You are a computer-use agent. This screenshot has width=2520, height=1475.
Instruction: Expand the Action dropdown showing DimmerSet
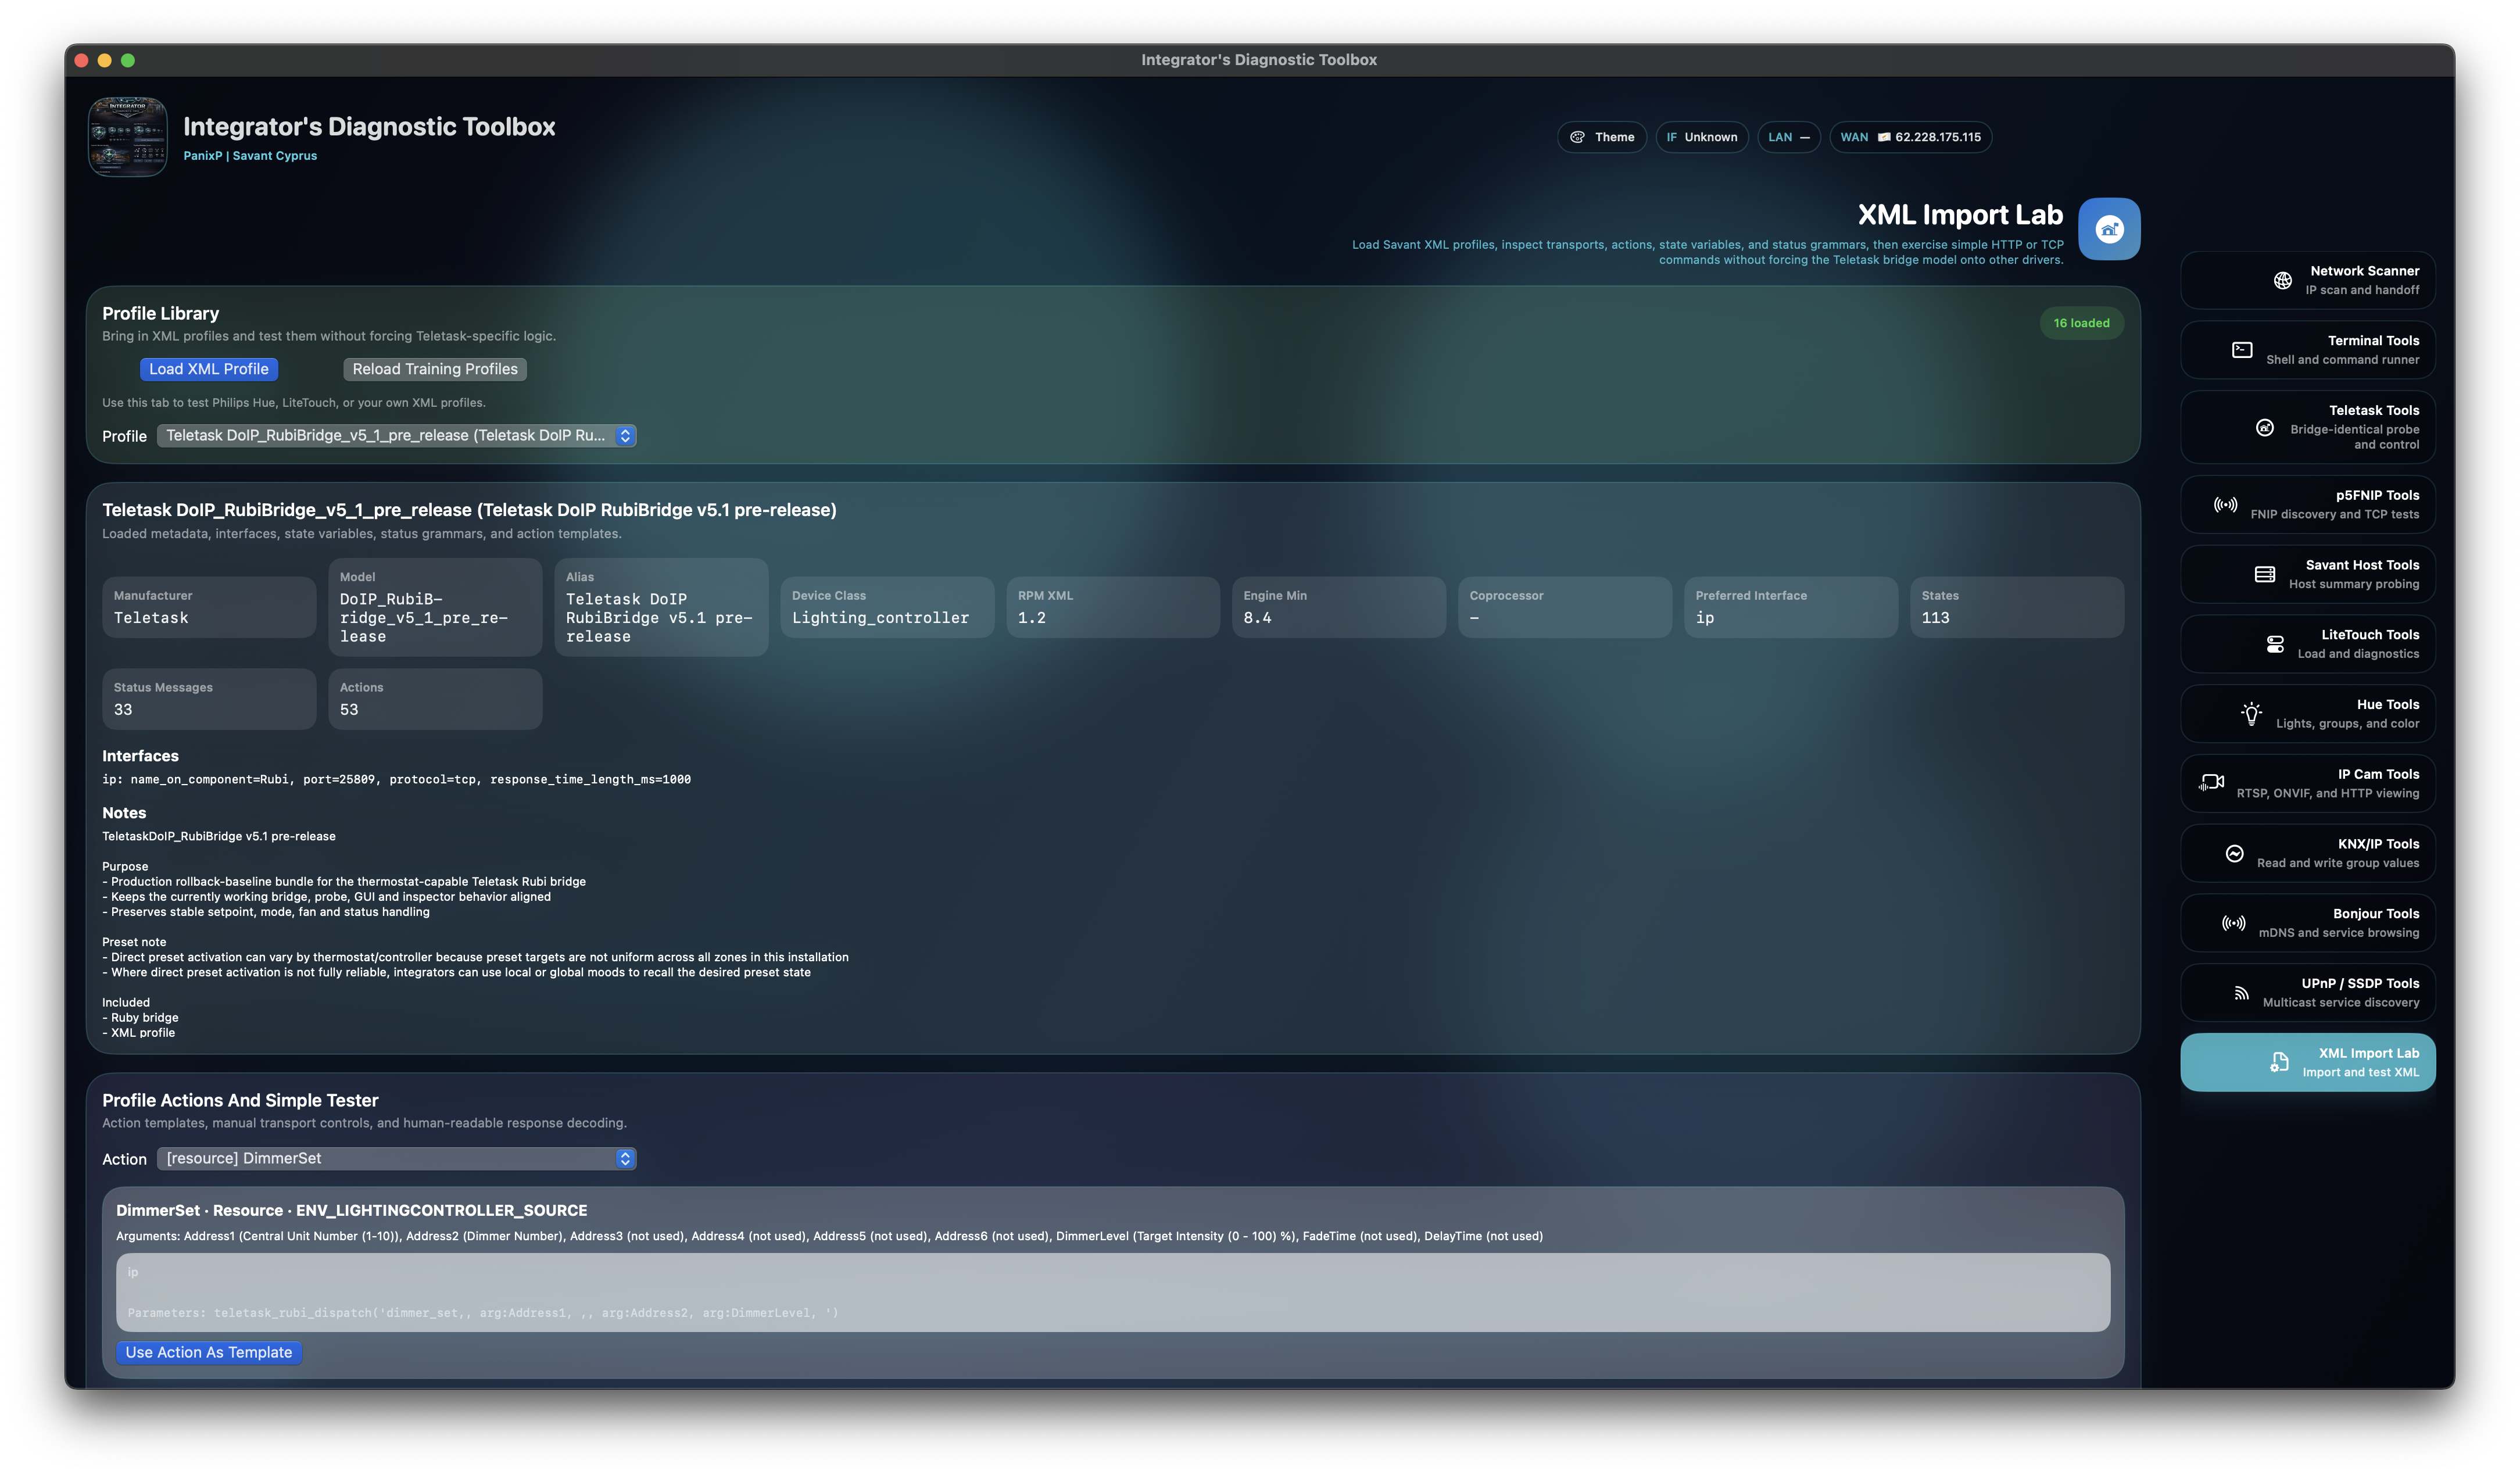[x=396, y=1159]
